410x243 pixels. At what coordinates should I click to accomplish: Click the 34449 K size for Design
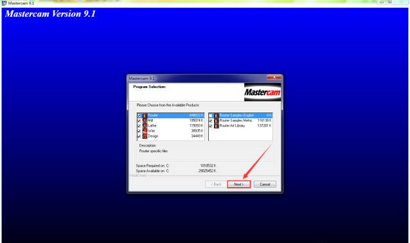coord(197,136)
